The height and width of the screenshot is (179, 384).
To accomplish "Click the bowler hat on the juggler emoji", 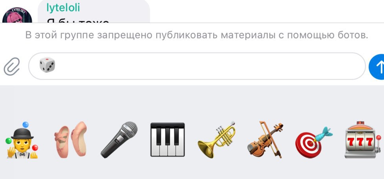I will 22,134.
